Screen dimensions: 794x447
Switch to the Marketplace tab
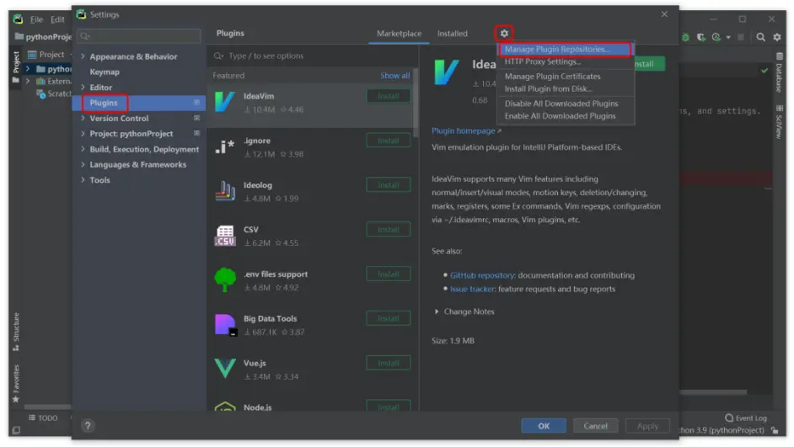(399, 34)
